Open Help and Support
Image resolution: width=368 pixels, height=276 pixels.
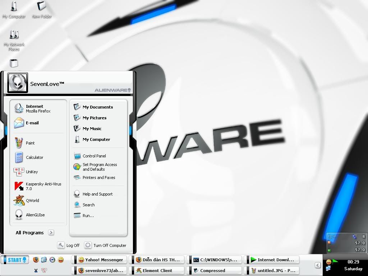[x=98, y=194]
